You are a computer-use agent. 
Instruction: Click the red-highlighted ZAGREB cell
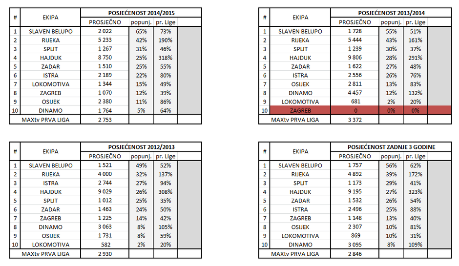300,111
